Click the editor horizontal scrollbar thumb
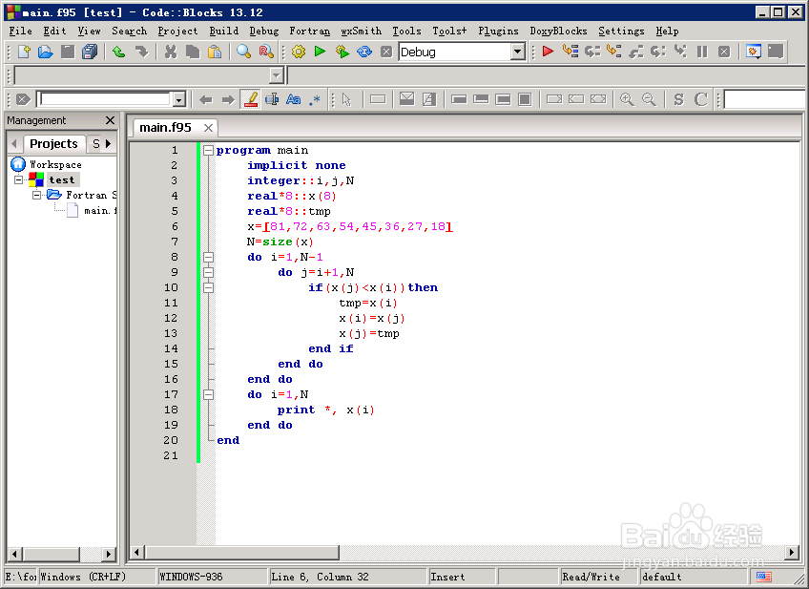Viewport: 809px width, 589px height. click(242, 553)
